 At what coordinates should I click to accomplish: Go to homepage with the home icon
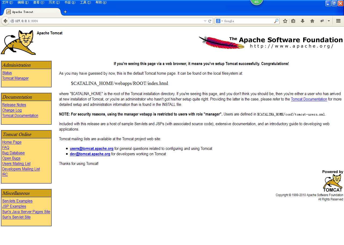312,21
